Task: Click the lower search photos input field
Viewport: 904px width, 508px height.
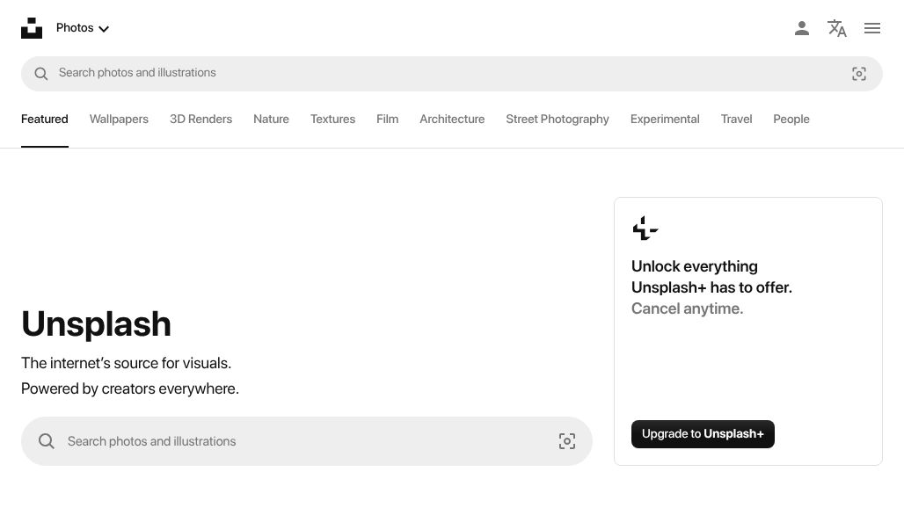Action: [x=264, y=441]
